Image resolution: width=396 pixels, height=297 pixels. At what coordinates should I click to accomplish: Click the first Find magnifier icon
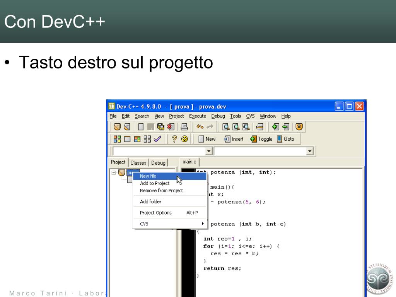[226, 127]
